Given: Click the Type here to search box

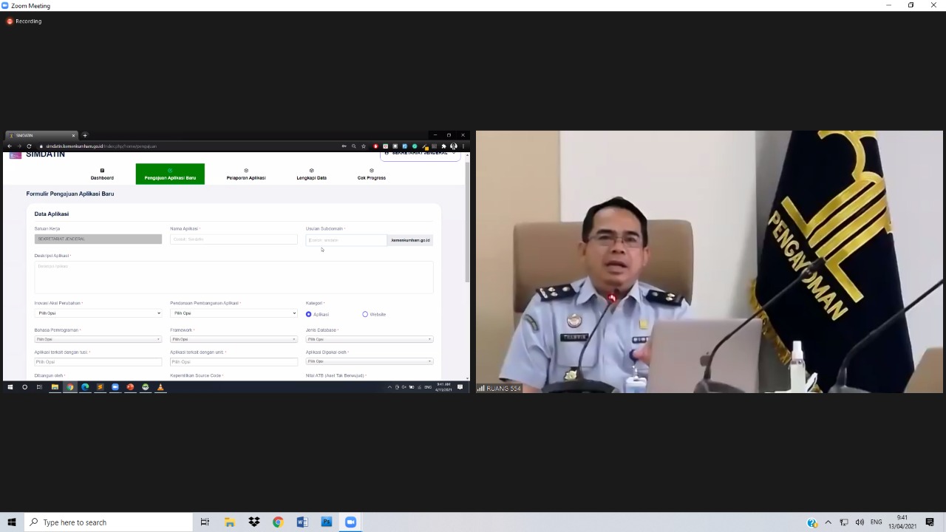Looking at the screenshot, I should coord(108,522).
